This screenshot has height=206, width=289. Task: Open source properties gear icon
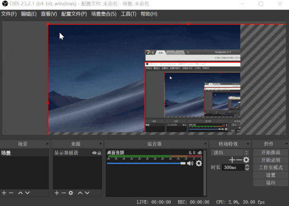tap(71, 193)
